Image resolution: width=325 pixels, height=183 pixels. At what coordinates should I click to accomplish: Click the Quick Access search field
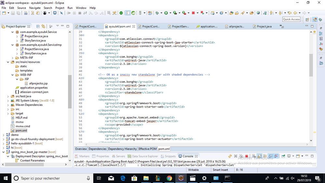[x=291, y=19]
